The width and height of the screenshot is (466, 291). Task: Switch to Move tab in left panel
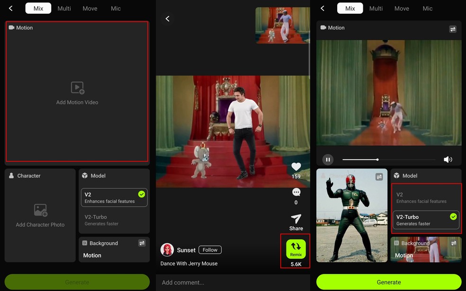pyautogui.click(x=90, y=9)
